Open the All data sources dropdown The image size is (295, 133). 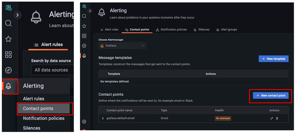click(52, 70)
